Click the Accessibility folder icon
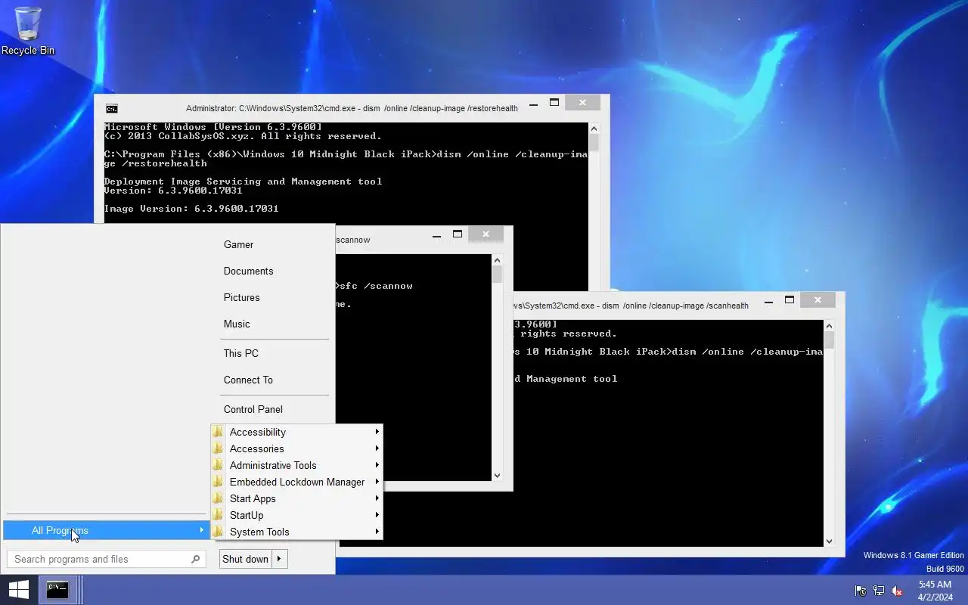Image resolution: width=968 pixels, height=605 pixels. tap(218, 432)
